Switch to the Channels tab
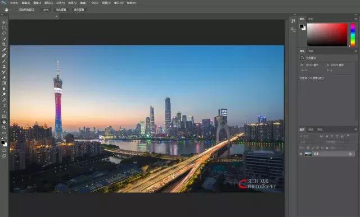The height and width of the screenshot is (217, 360). (311, 130)
